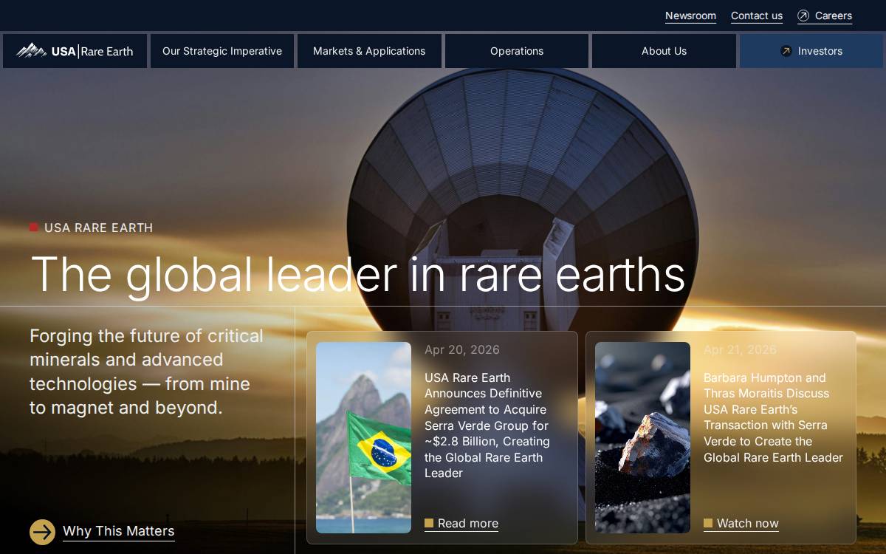Click the gold arrow circle beside Why This Matters

pyautogui.click(x=42, y=532)
